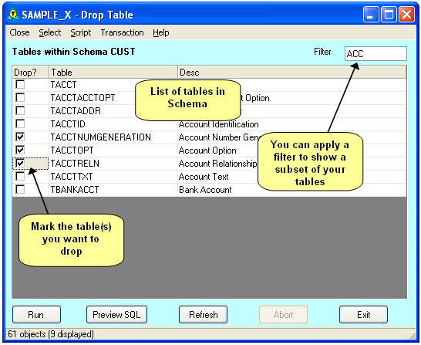The image size is (421, 345).
Task: Open the Transaction menu
Action: click(122, 32)
